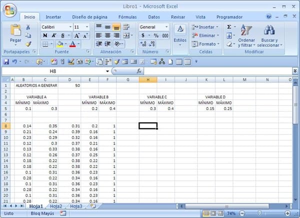Click the Office button

(9, 9)
